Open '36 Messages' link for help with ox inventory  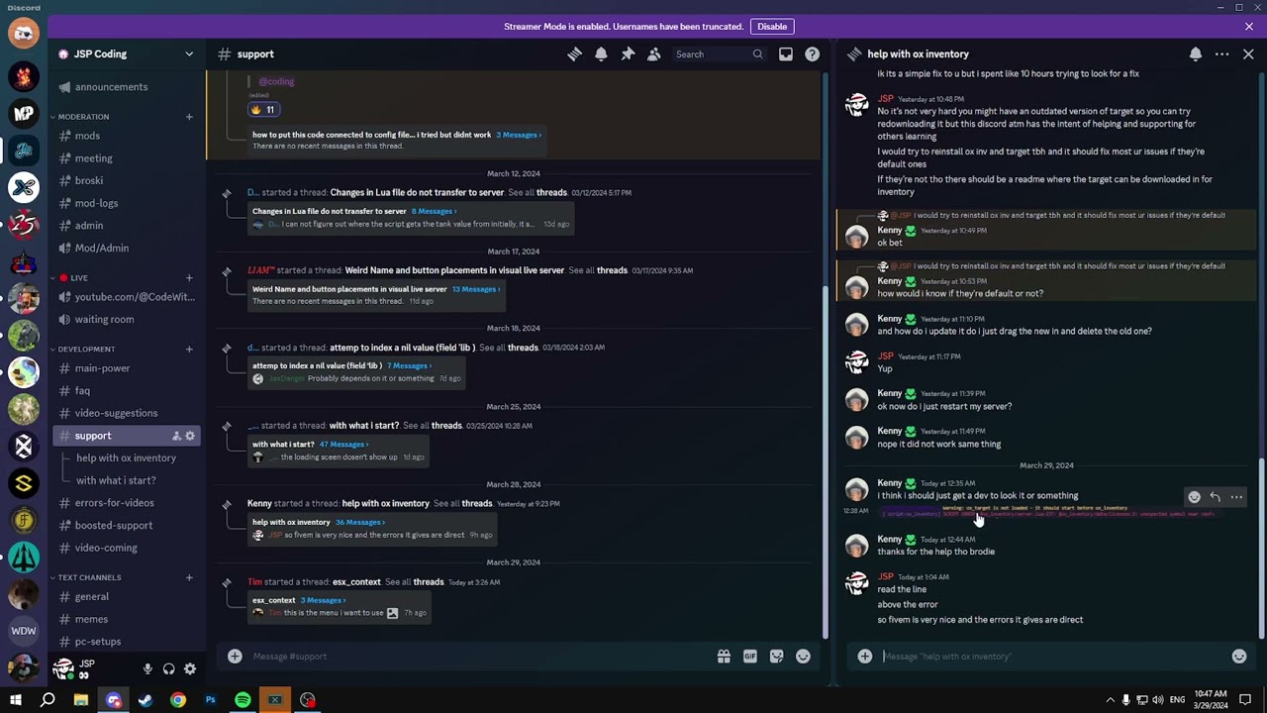point(360,522)
